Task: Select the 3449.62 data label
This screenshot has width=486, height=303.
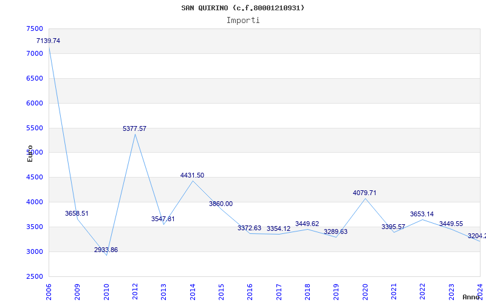Action: (307, 224)
